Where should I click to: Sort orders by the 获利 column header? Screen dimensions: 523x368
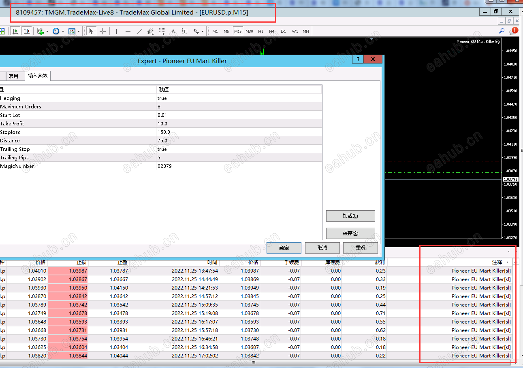(x=364, y=262)
